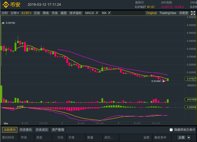Click the 2019-03-12 17:11:24 timestamp
This screenshot has height=142, width=197.
click(x=44, y=5)
